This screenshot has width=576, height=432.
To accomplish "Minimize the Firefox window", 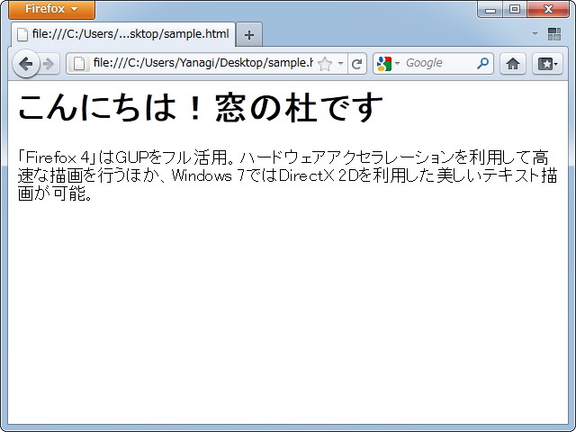I will click(x=490, y=9).
